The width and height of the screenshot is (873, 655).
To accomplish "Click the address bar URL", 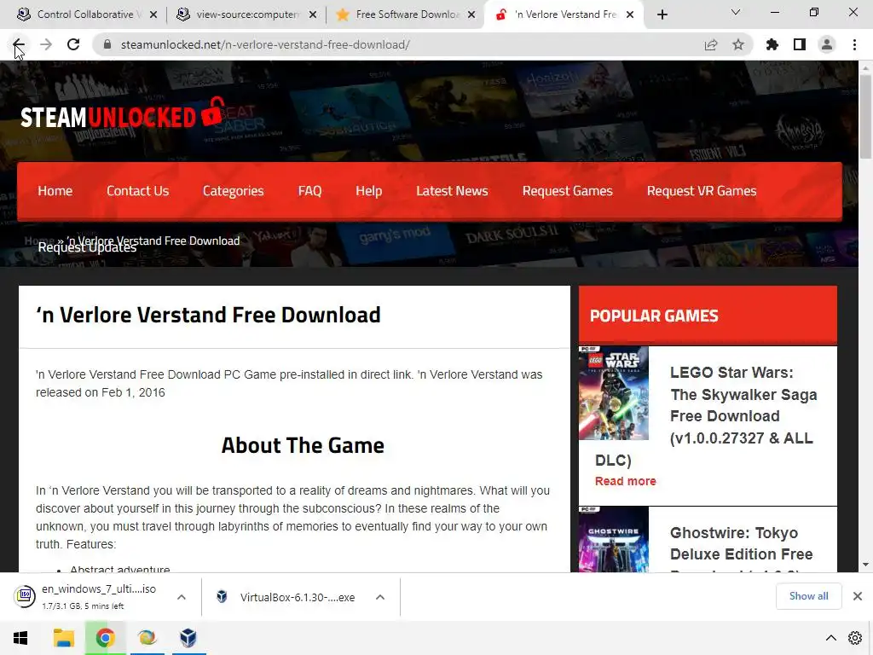I will coord(265,44).
